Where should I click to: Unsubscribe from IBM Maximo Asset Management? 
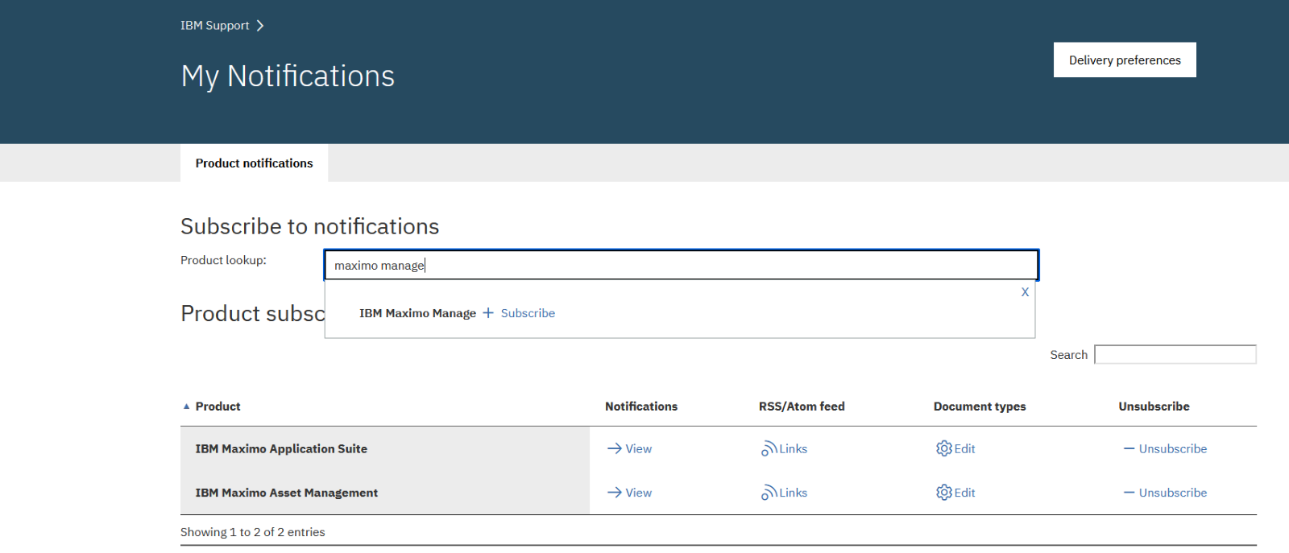click(x=1172, y=493)
